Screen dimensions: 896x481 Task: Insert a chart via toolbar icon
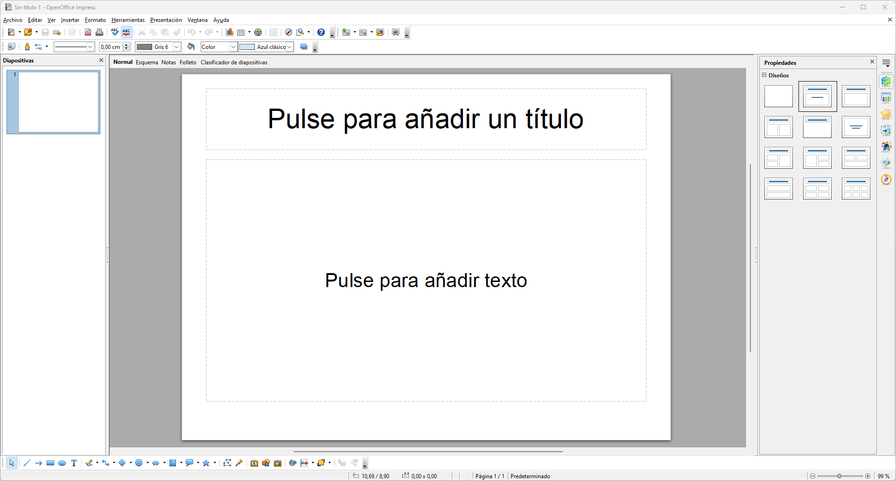coord(230,32)
